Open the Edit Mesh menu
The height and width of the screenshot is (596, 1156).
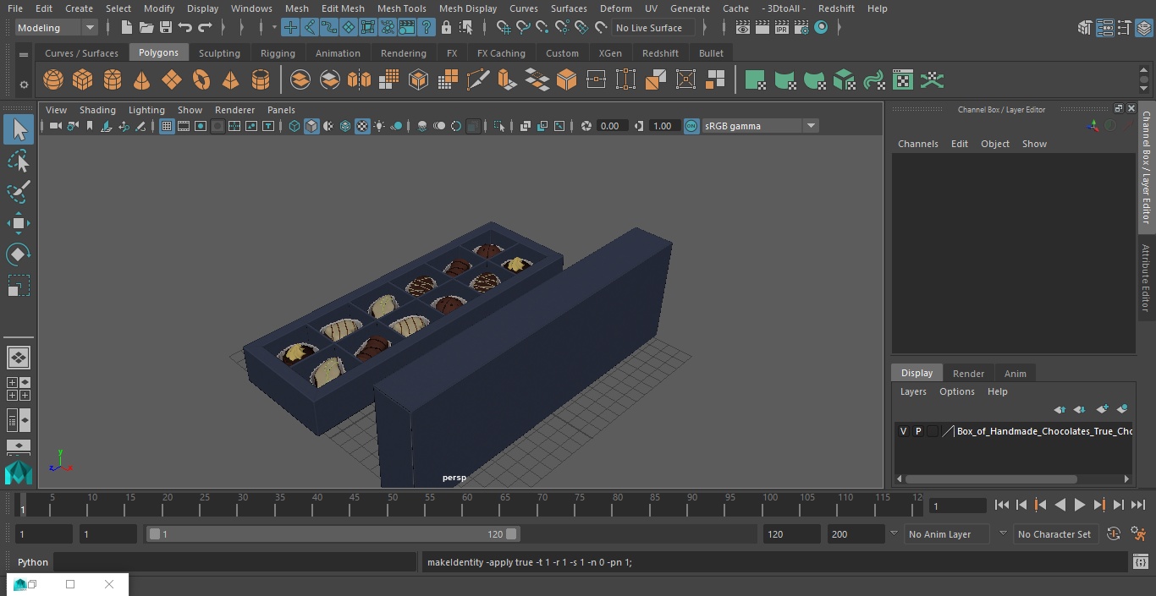point(343,8)
